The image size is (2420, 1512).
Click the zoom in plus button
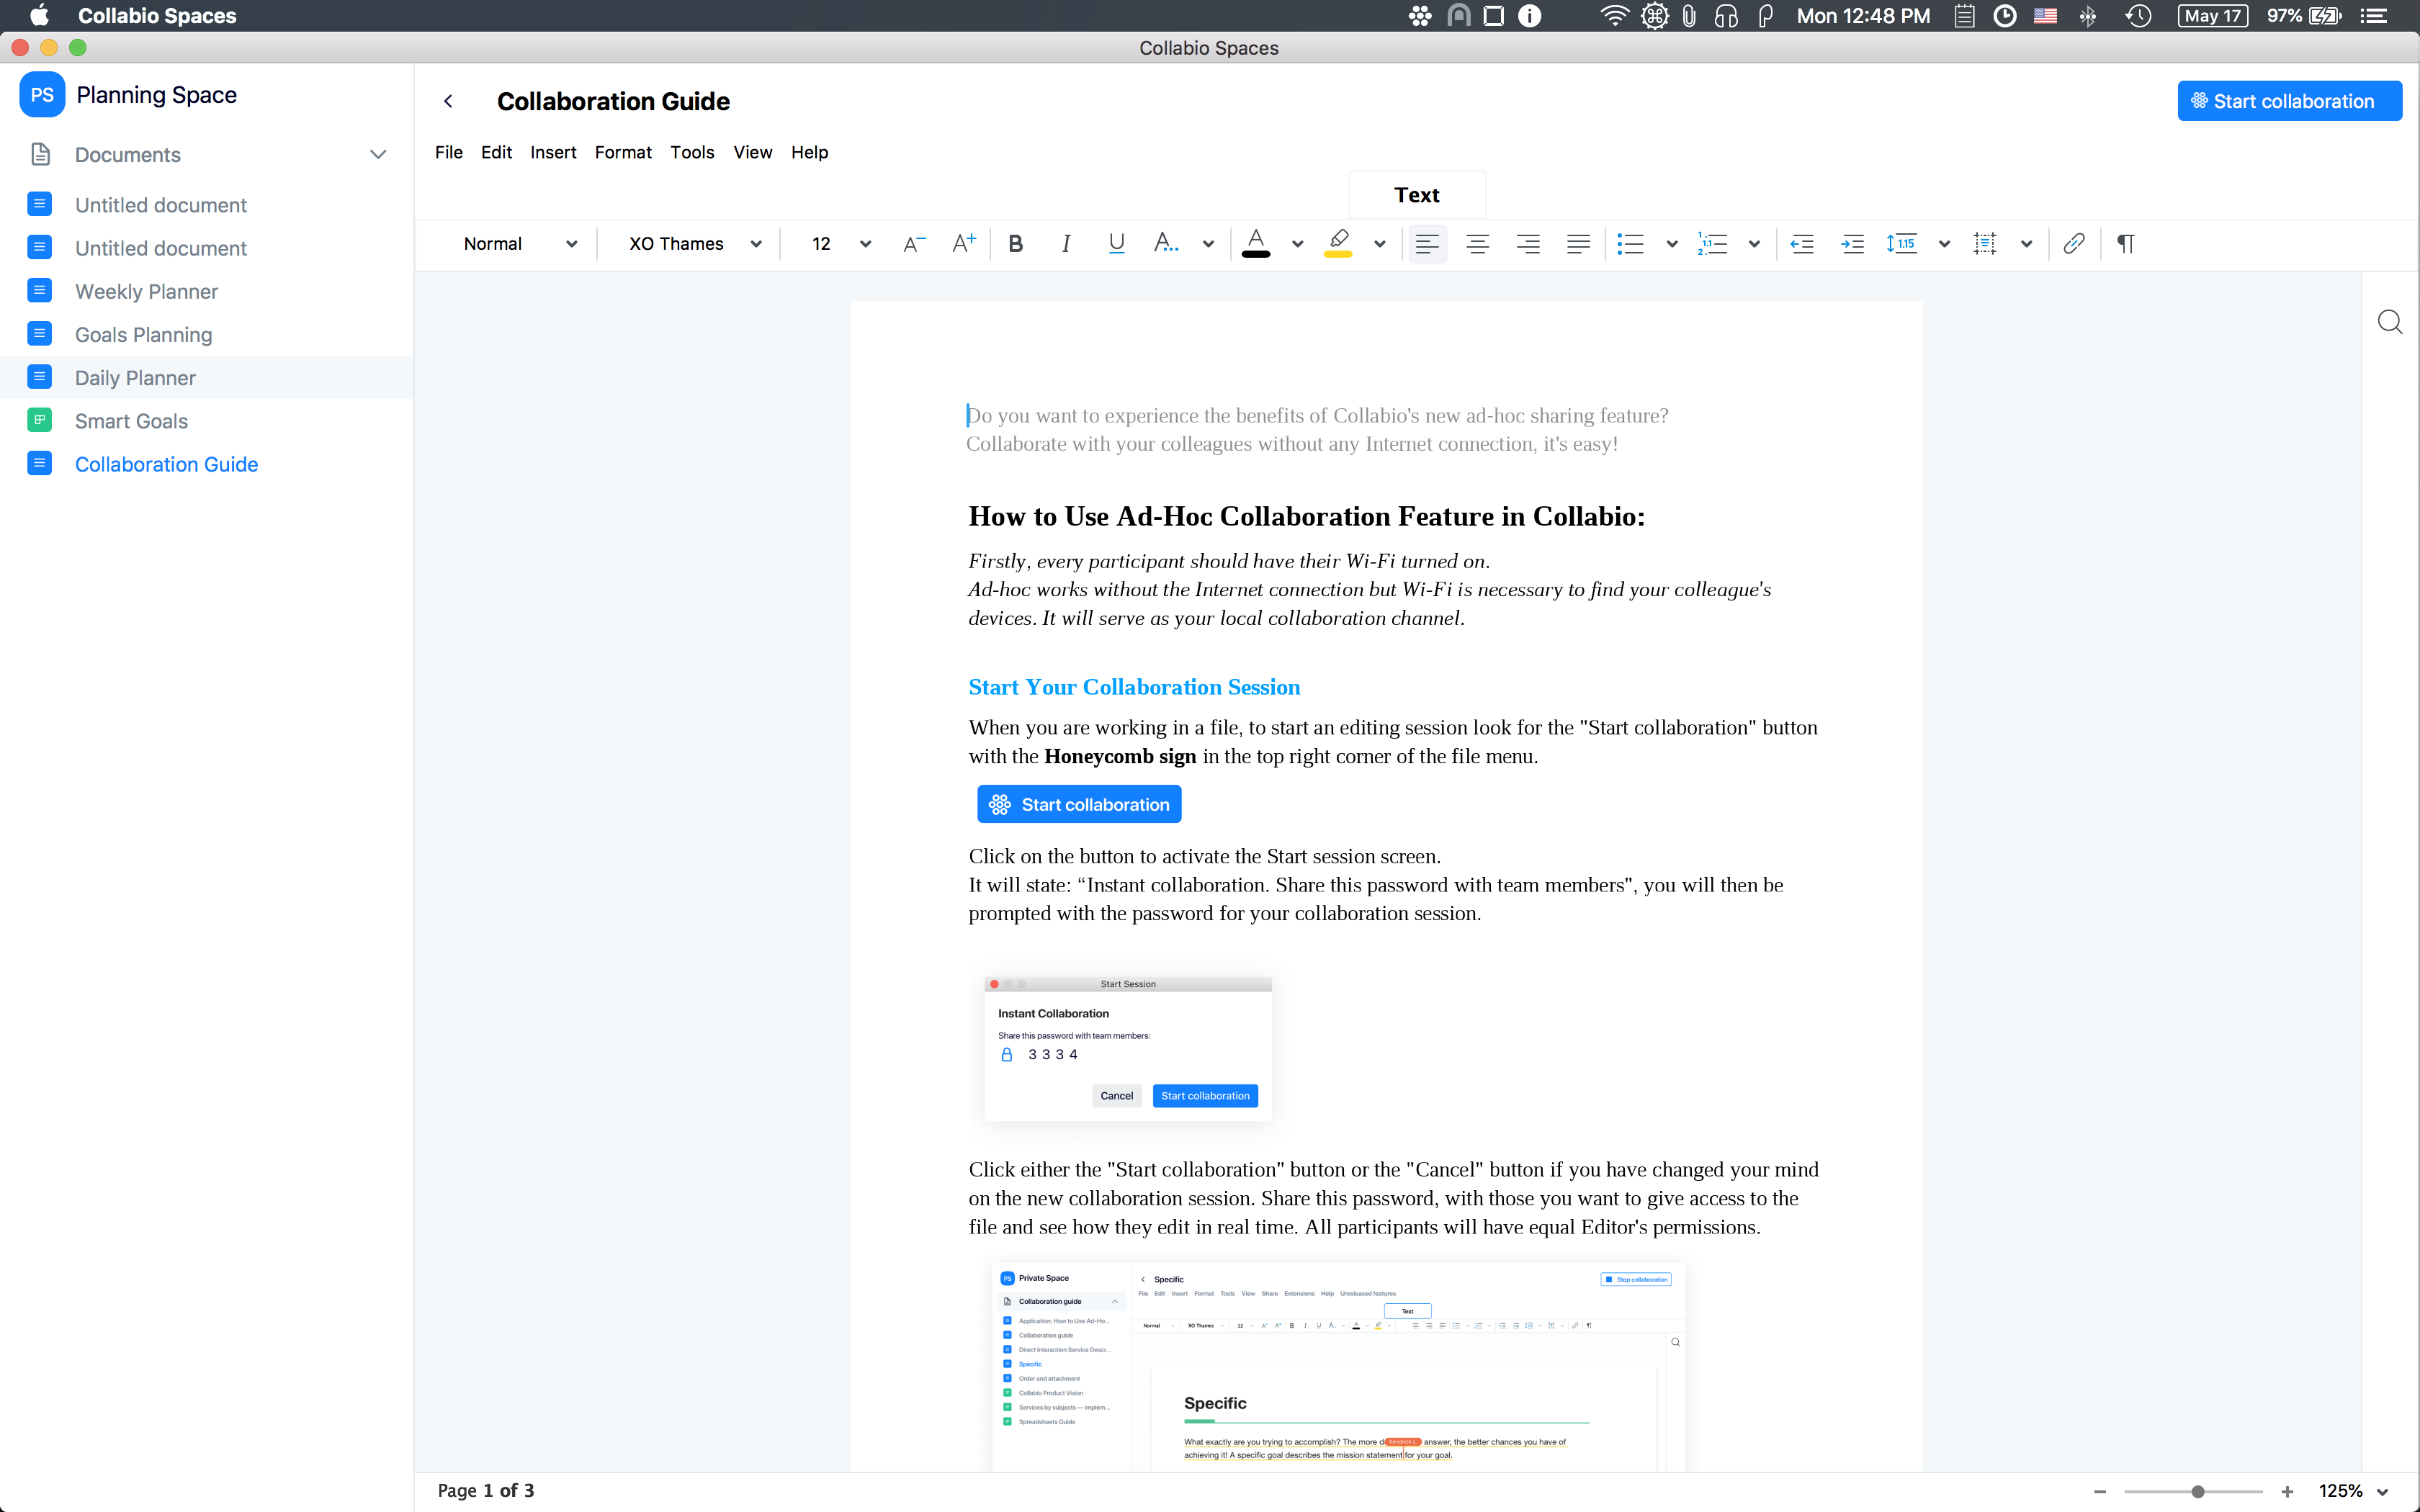pos(2287,1491)
